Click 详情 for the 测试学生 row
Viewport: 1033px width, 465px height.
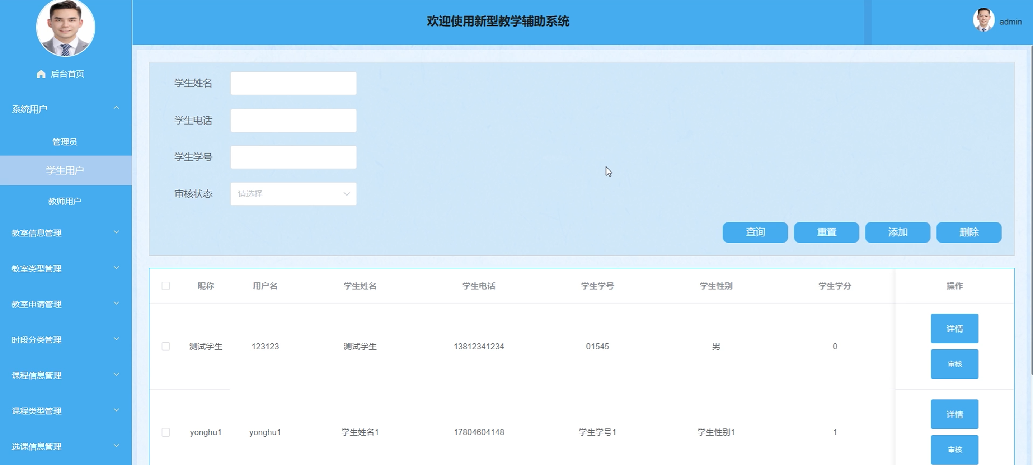click(x=954, y=329)
